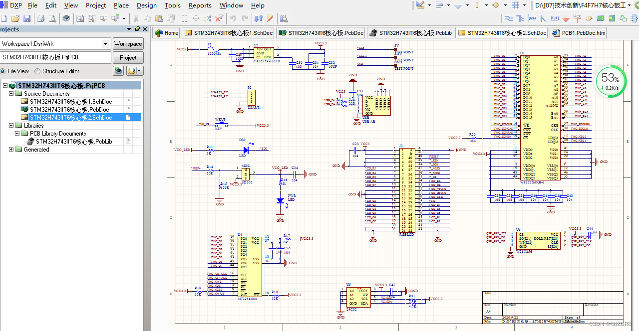Open Print Preview from the toolbar
Screen dimensions: 639x331
(53, 19)
